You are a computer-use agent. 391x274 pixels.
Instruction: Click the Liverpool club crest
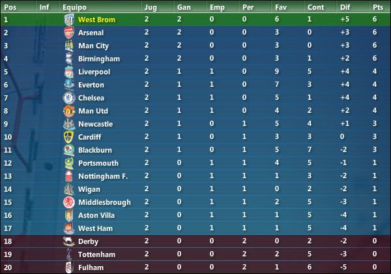point(69,72)
